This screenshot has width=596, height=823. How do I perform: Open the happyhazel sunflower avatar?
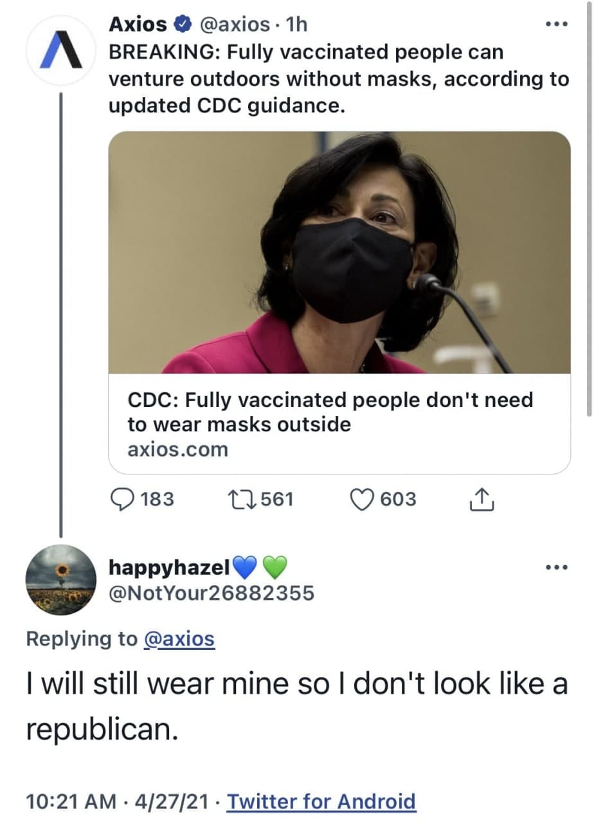pyautogui.click(x=61, y=571)
